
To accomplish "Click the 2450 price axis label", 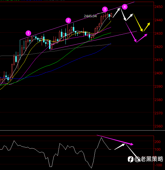I will (158, 7).
